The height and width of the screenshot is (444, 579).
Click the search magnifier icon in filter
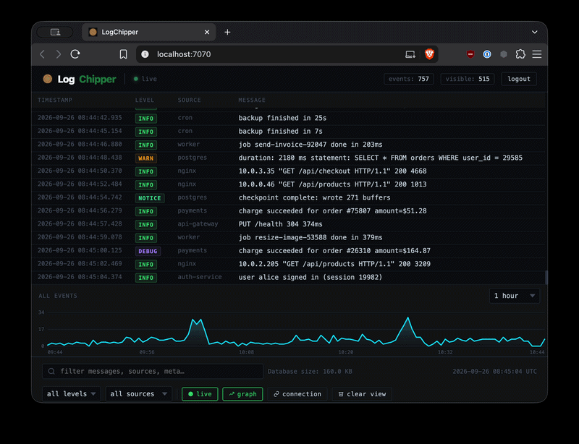51,371
